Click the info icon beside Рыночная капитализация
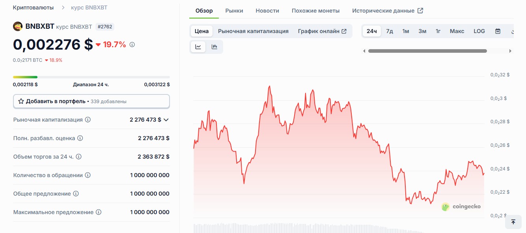Viewport: 526px width, 233px height. pyautogui.click(x=88, y=120)
